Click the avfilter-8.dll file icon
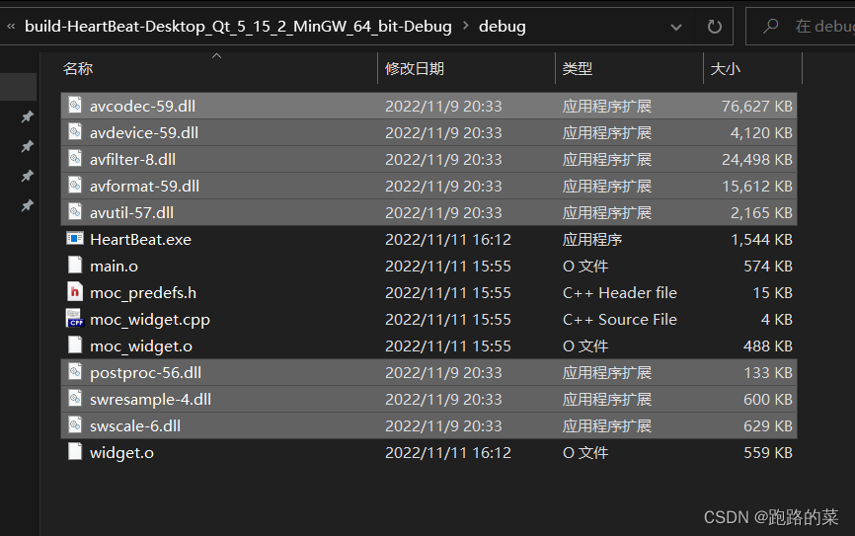Screen dimensions: 855x536 (75, 158)
